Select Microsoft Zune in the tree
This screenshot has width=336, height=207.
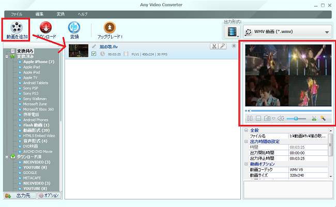35,104
